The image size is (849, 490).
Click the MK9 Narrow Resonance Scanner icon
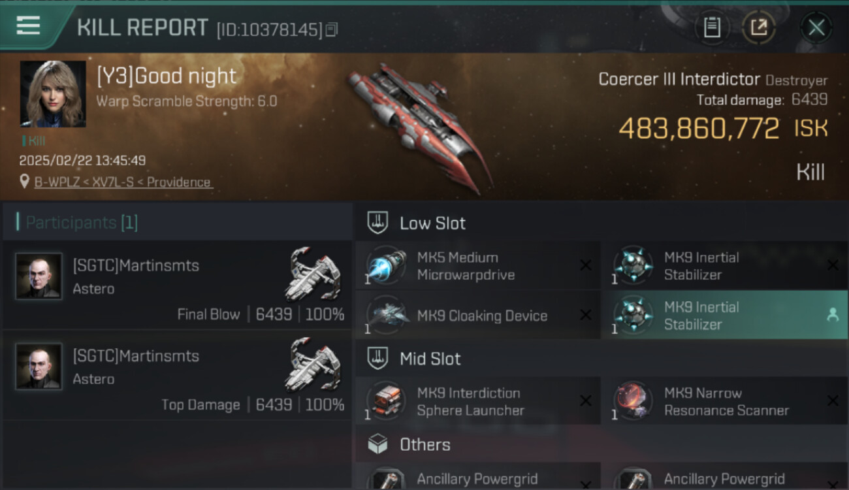pos(633,401)
